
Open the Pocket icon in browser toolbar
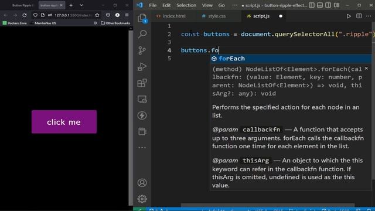(x=108, y=15)
